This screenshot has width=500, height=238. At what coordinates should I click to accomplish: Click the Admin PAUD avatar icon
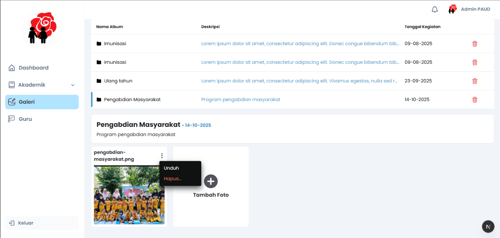coord(452,9)
